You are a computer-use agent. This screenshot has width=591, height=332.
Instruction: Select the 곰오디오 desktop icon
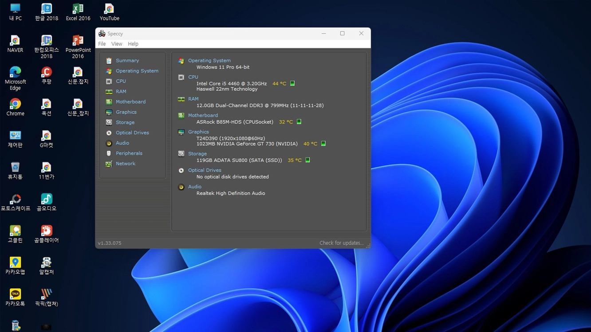[x=47, y=202]
